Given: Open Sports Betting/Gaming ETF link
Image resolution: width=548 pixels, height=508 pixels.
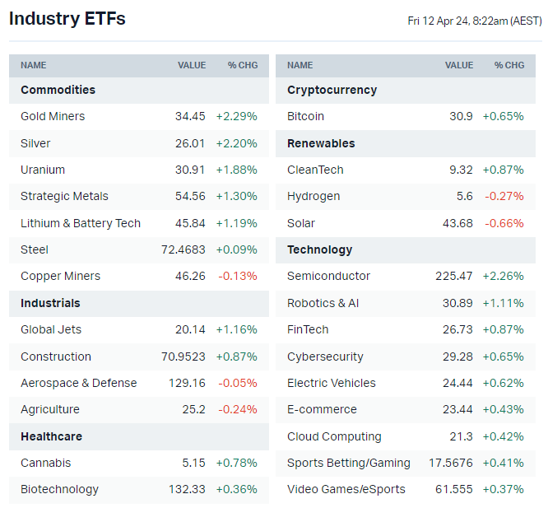Looking at the screenshot, I should pyautogui.click(x=349, y=463).
